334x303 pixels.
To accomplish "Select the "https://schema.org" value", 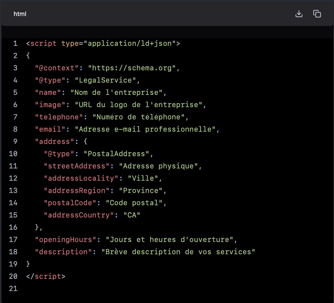I will click(132, 68).
